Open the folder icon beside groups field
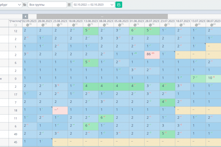221x147 pixels. point(25,5)
